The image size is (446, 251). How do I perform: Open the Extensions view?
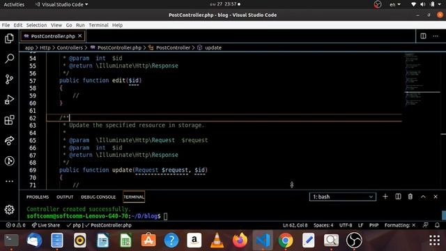pyautogui.click(x=9, y=120)
